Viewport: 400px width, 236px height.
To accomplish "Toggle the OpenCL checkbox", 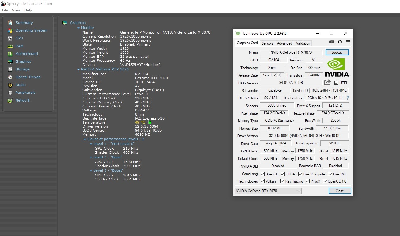I will pos(263,174).
